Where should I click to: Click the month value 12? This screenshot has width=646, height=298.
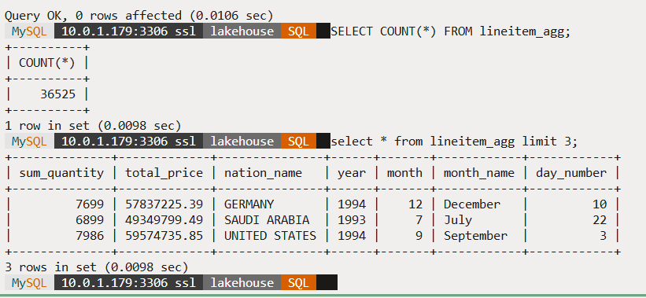[x=415, y=204]
